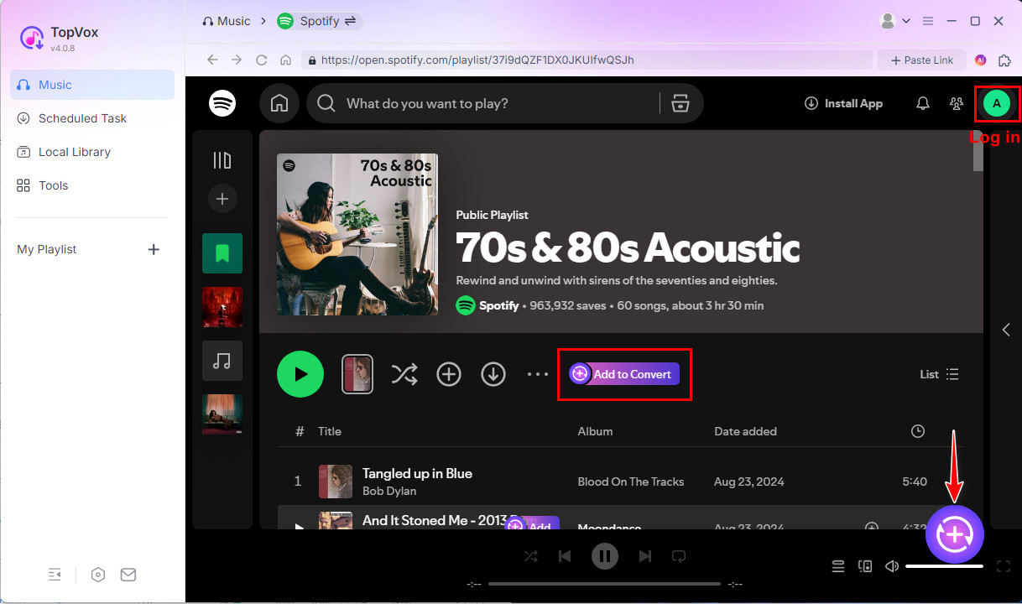
Task: Click Paste Link button
Action: click(921, 60)
